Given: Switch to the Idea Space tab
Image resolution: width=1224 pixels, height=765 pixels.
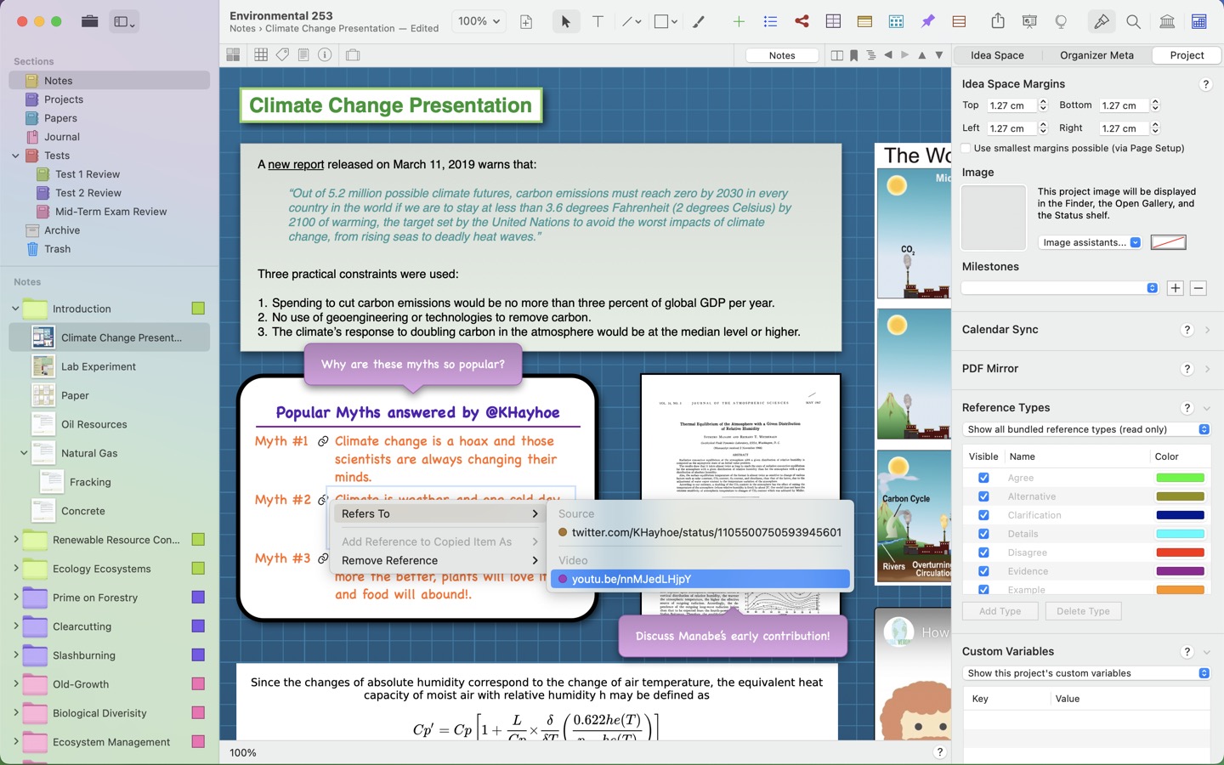Looking at the screenshot, I should coord(997,55).
